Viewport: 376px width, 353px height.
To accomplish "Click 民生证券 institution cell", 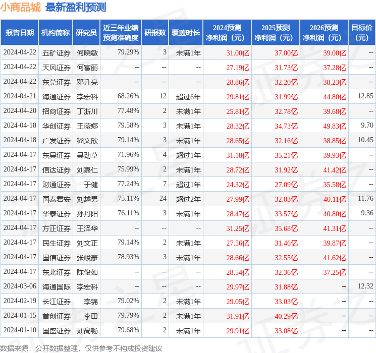I will [57, 243].
